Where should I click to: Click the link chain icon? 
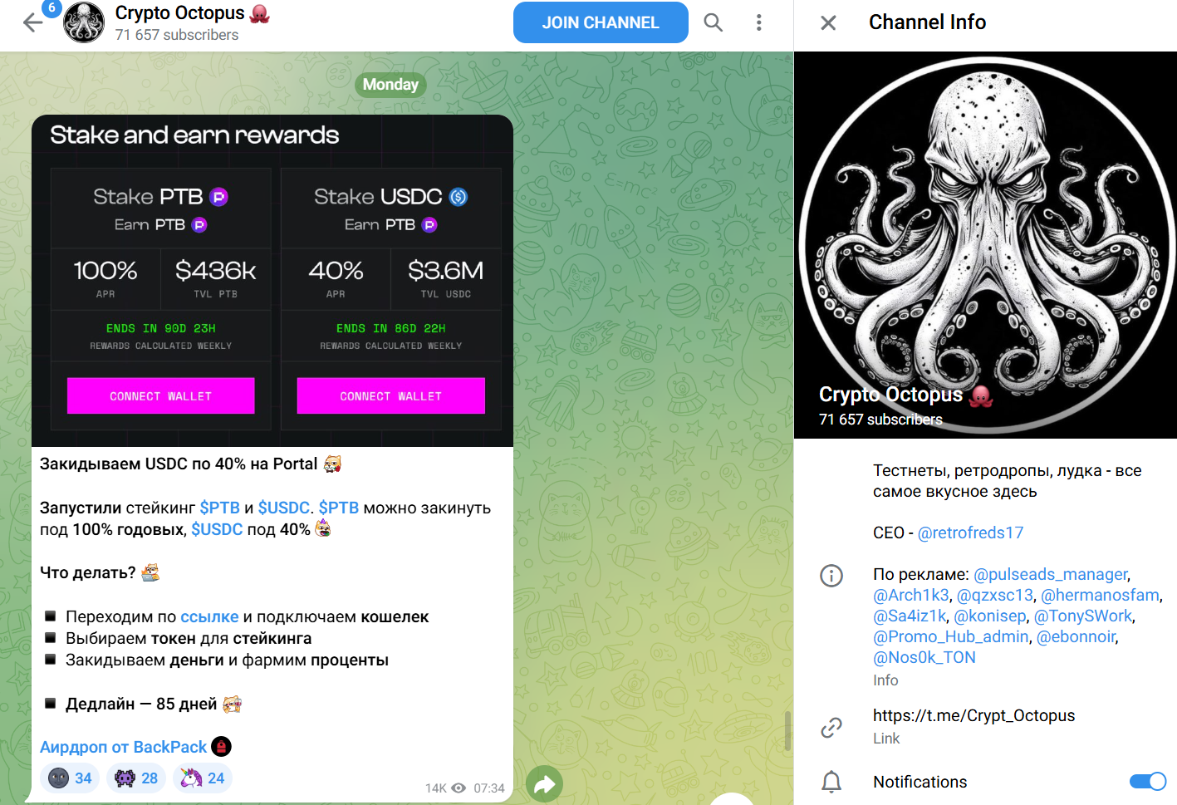pyautogui.click(x=831, y=728)
